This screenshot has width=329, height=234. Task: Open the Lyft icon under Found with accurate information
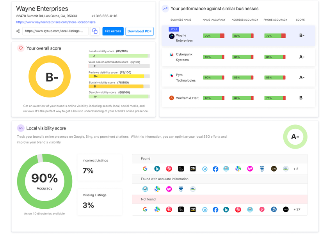169,189
